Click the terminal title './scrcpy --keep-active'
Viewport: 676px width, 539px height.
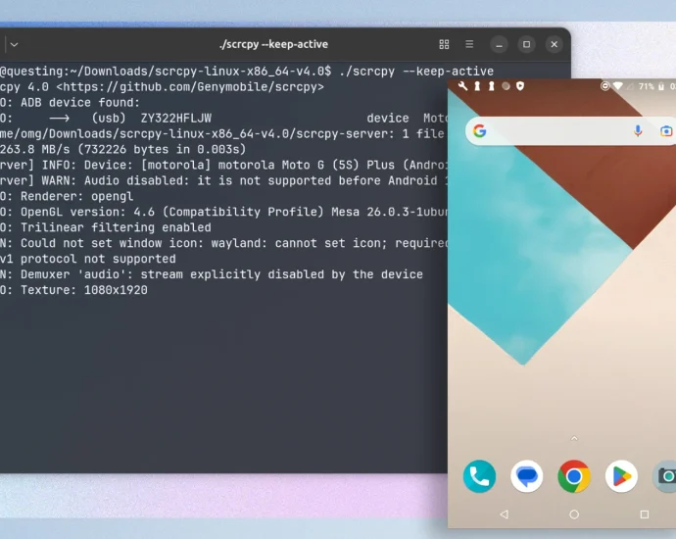(x=273, y=44)
